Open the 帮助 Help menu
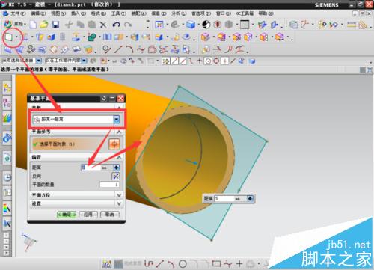 click(266, 13)
